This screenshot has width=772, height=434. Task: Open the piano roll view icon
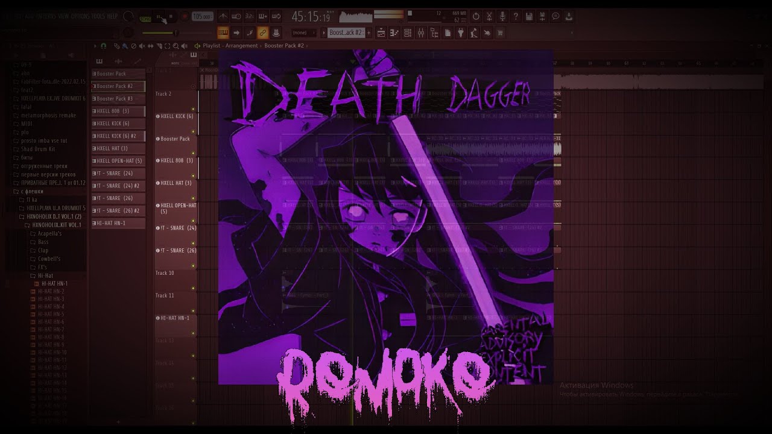pos(394,33)
